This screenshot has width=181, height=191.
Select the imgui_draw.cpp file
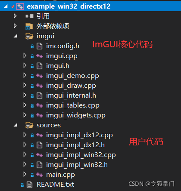[71, 86]
